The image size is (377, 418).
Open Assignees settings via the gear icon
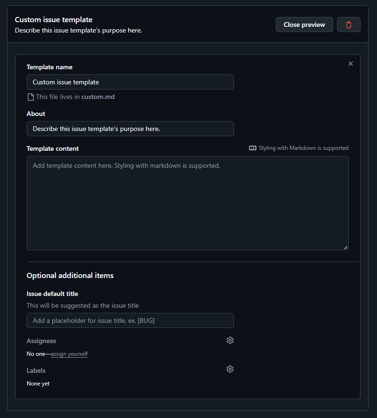coord(230,340)
